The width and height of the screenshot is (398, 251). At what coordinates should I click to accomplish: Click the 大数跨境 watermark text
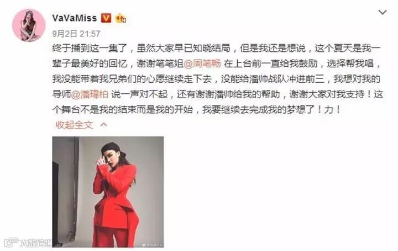pos(36,243)
